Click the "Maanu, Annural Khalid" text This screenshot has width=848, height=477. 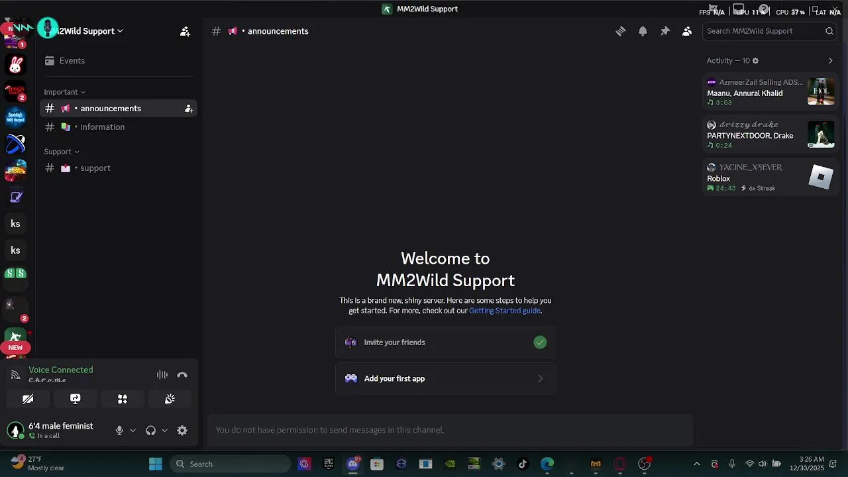[x=745, y=93]
